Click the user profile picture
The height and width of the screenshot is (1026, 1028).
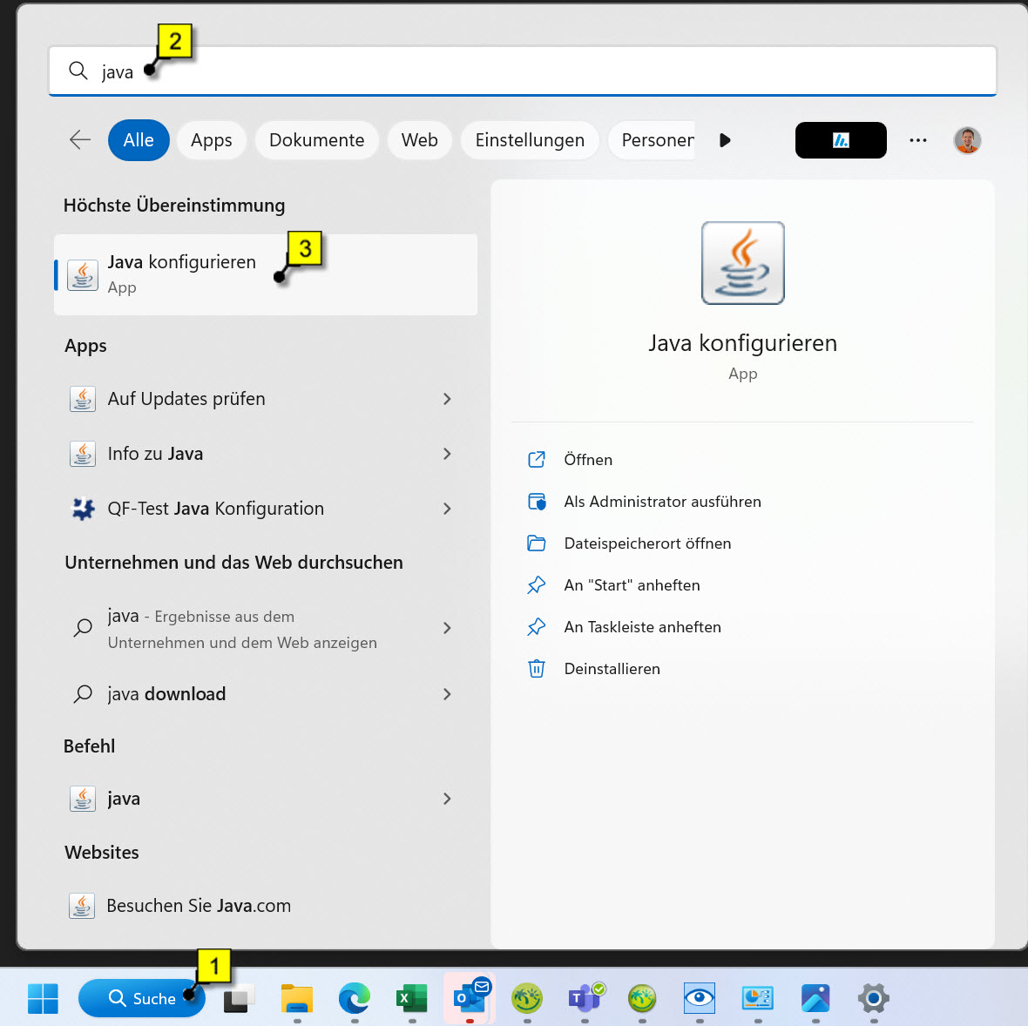[967, 140]
